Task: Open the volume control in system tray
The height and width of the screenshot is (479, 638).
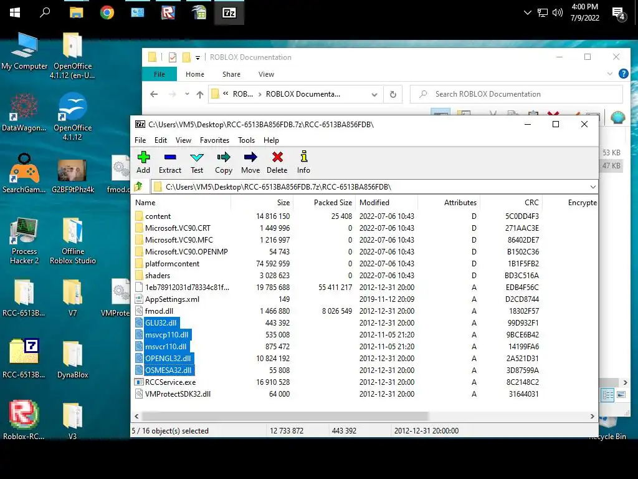Action: [x=558, y=12]
